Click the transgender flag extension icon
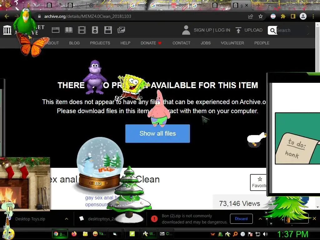This screenshot has width=320, height=240. point(273,16)
